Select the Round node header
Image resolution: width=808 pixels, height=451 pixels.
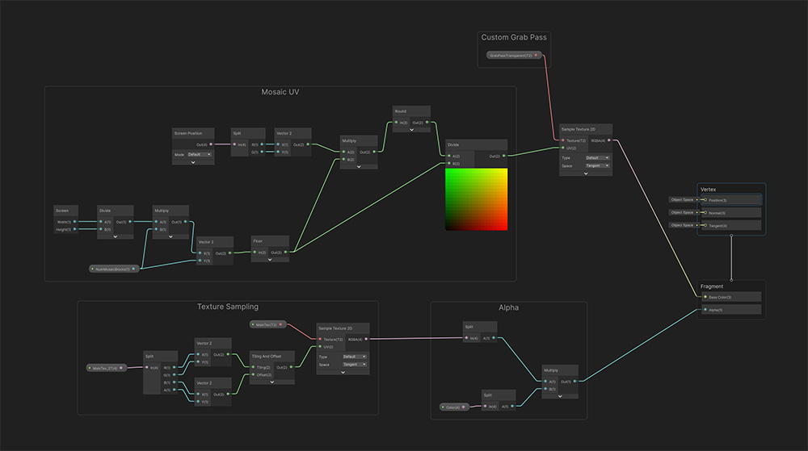412,111
